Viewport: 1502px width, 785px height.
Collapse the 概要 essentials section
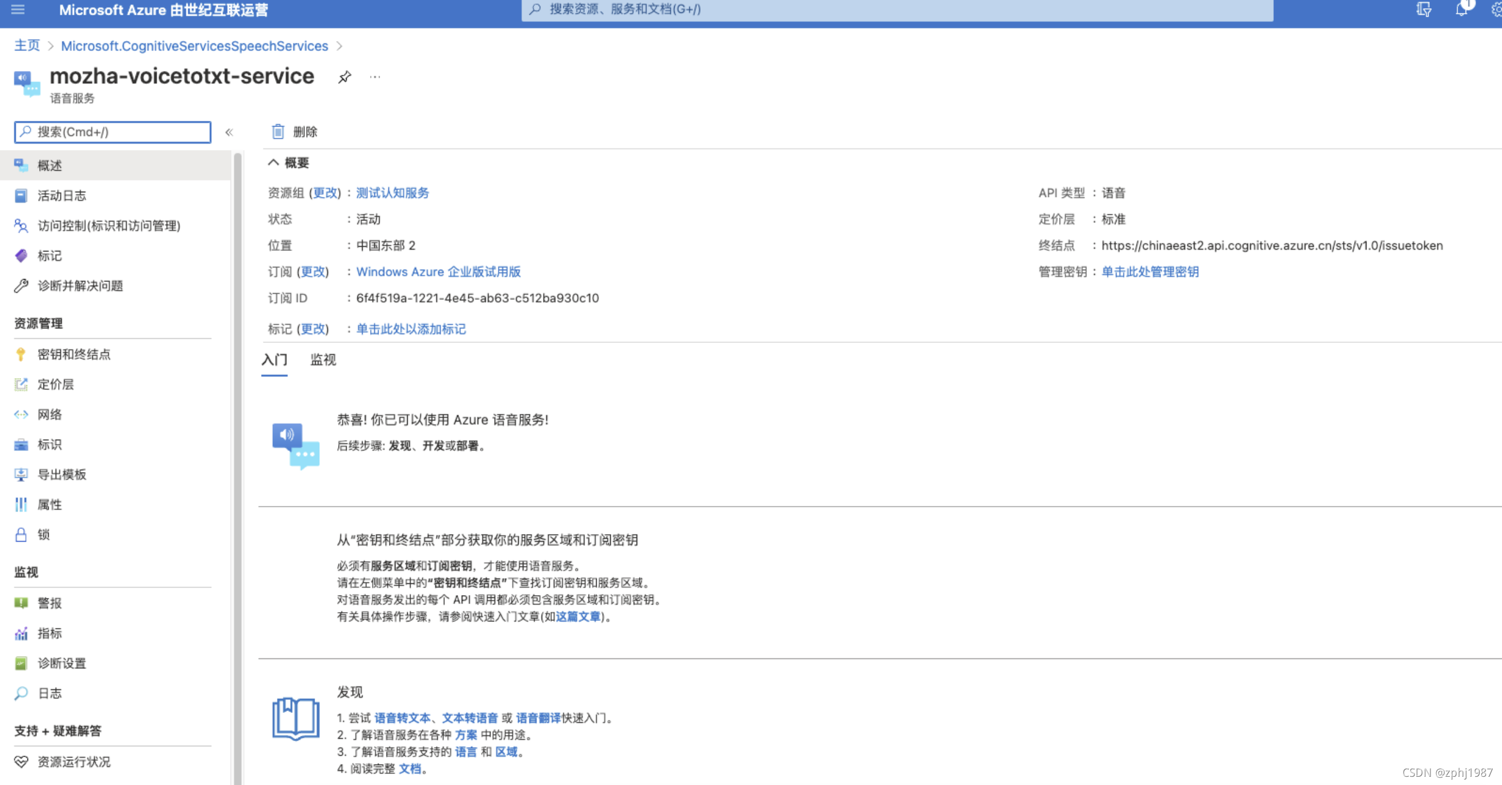(273, 163)
